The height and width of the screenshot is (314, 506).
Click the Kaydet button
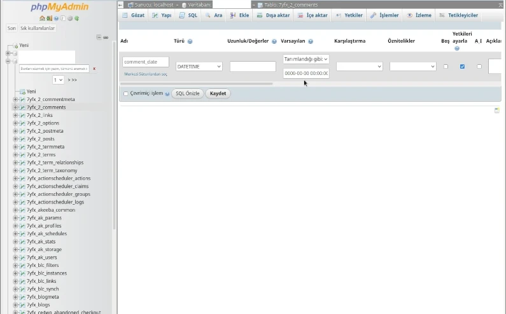218,93
